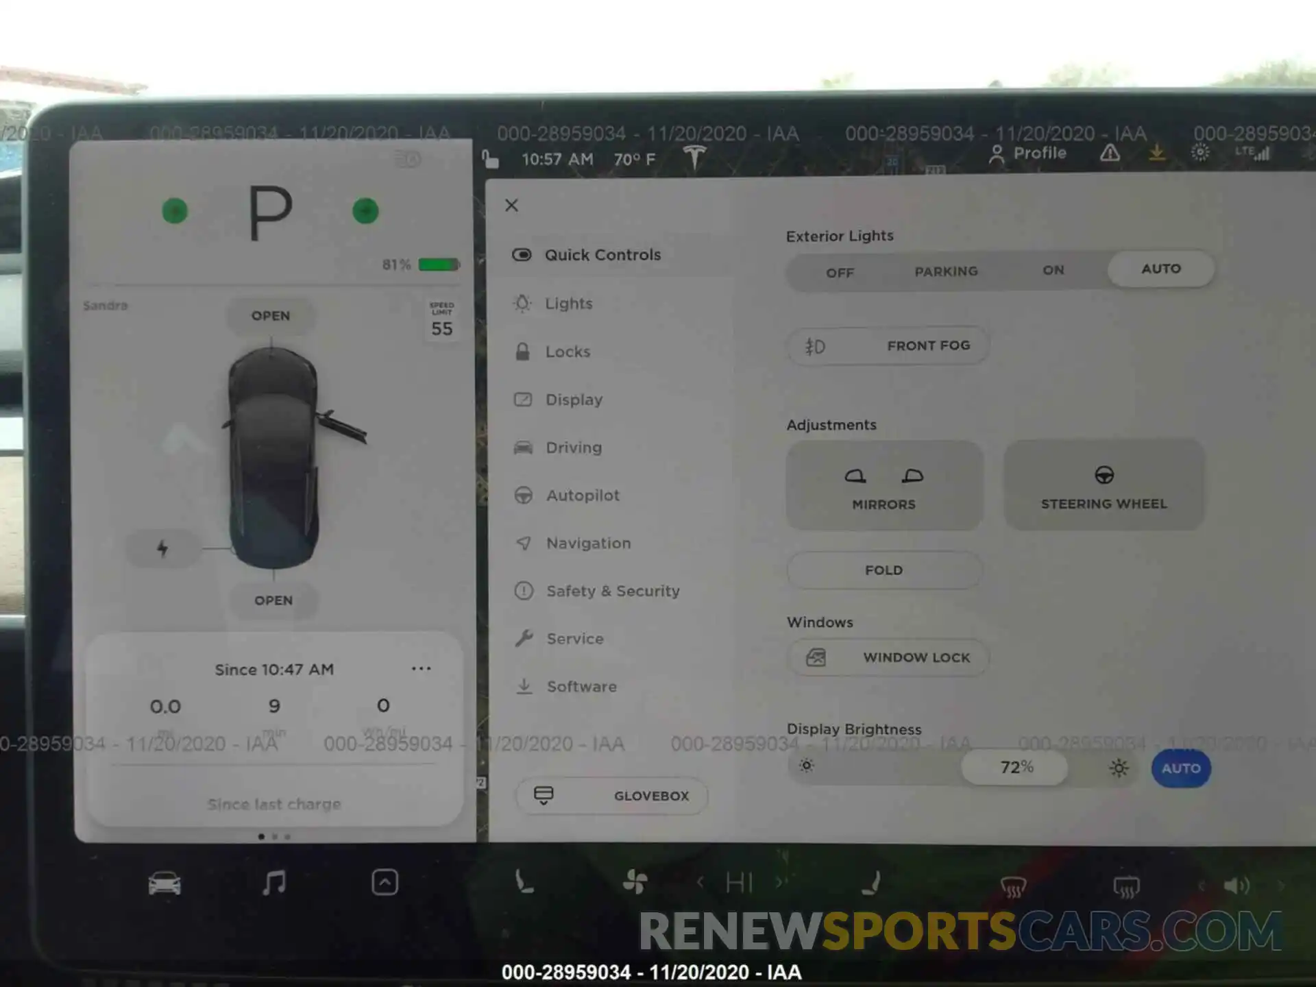Click the charging/energy bolt icon
This screenshot has height=987, width=1316.
(162, 546)
